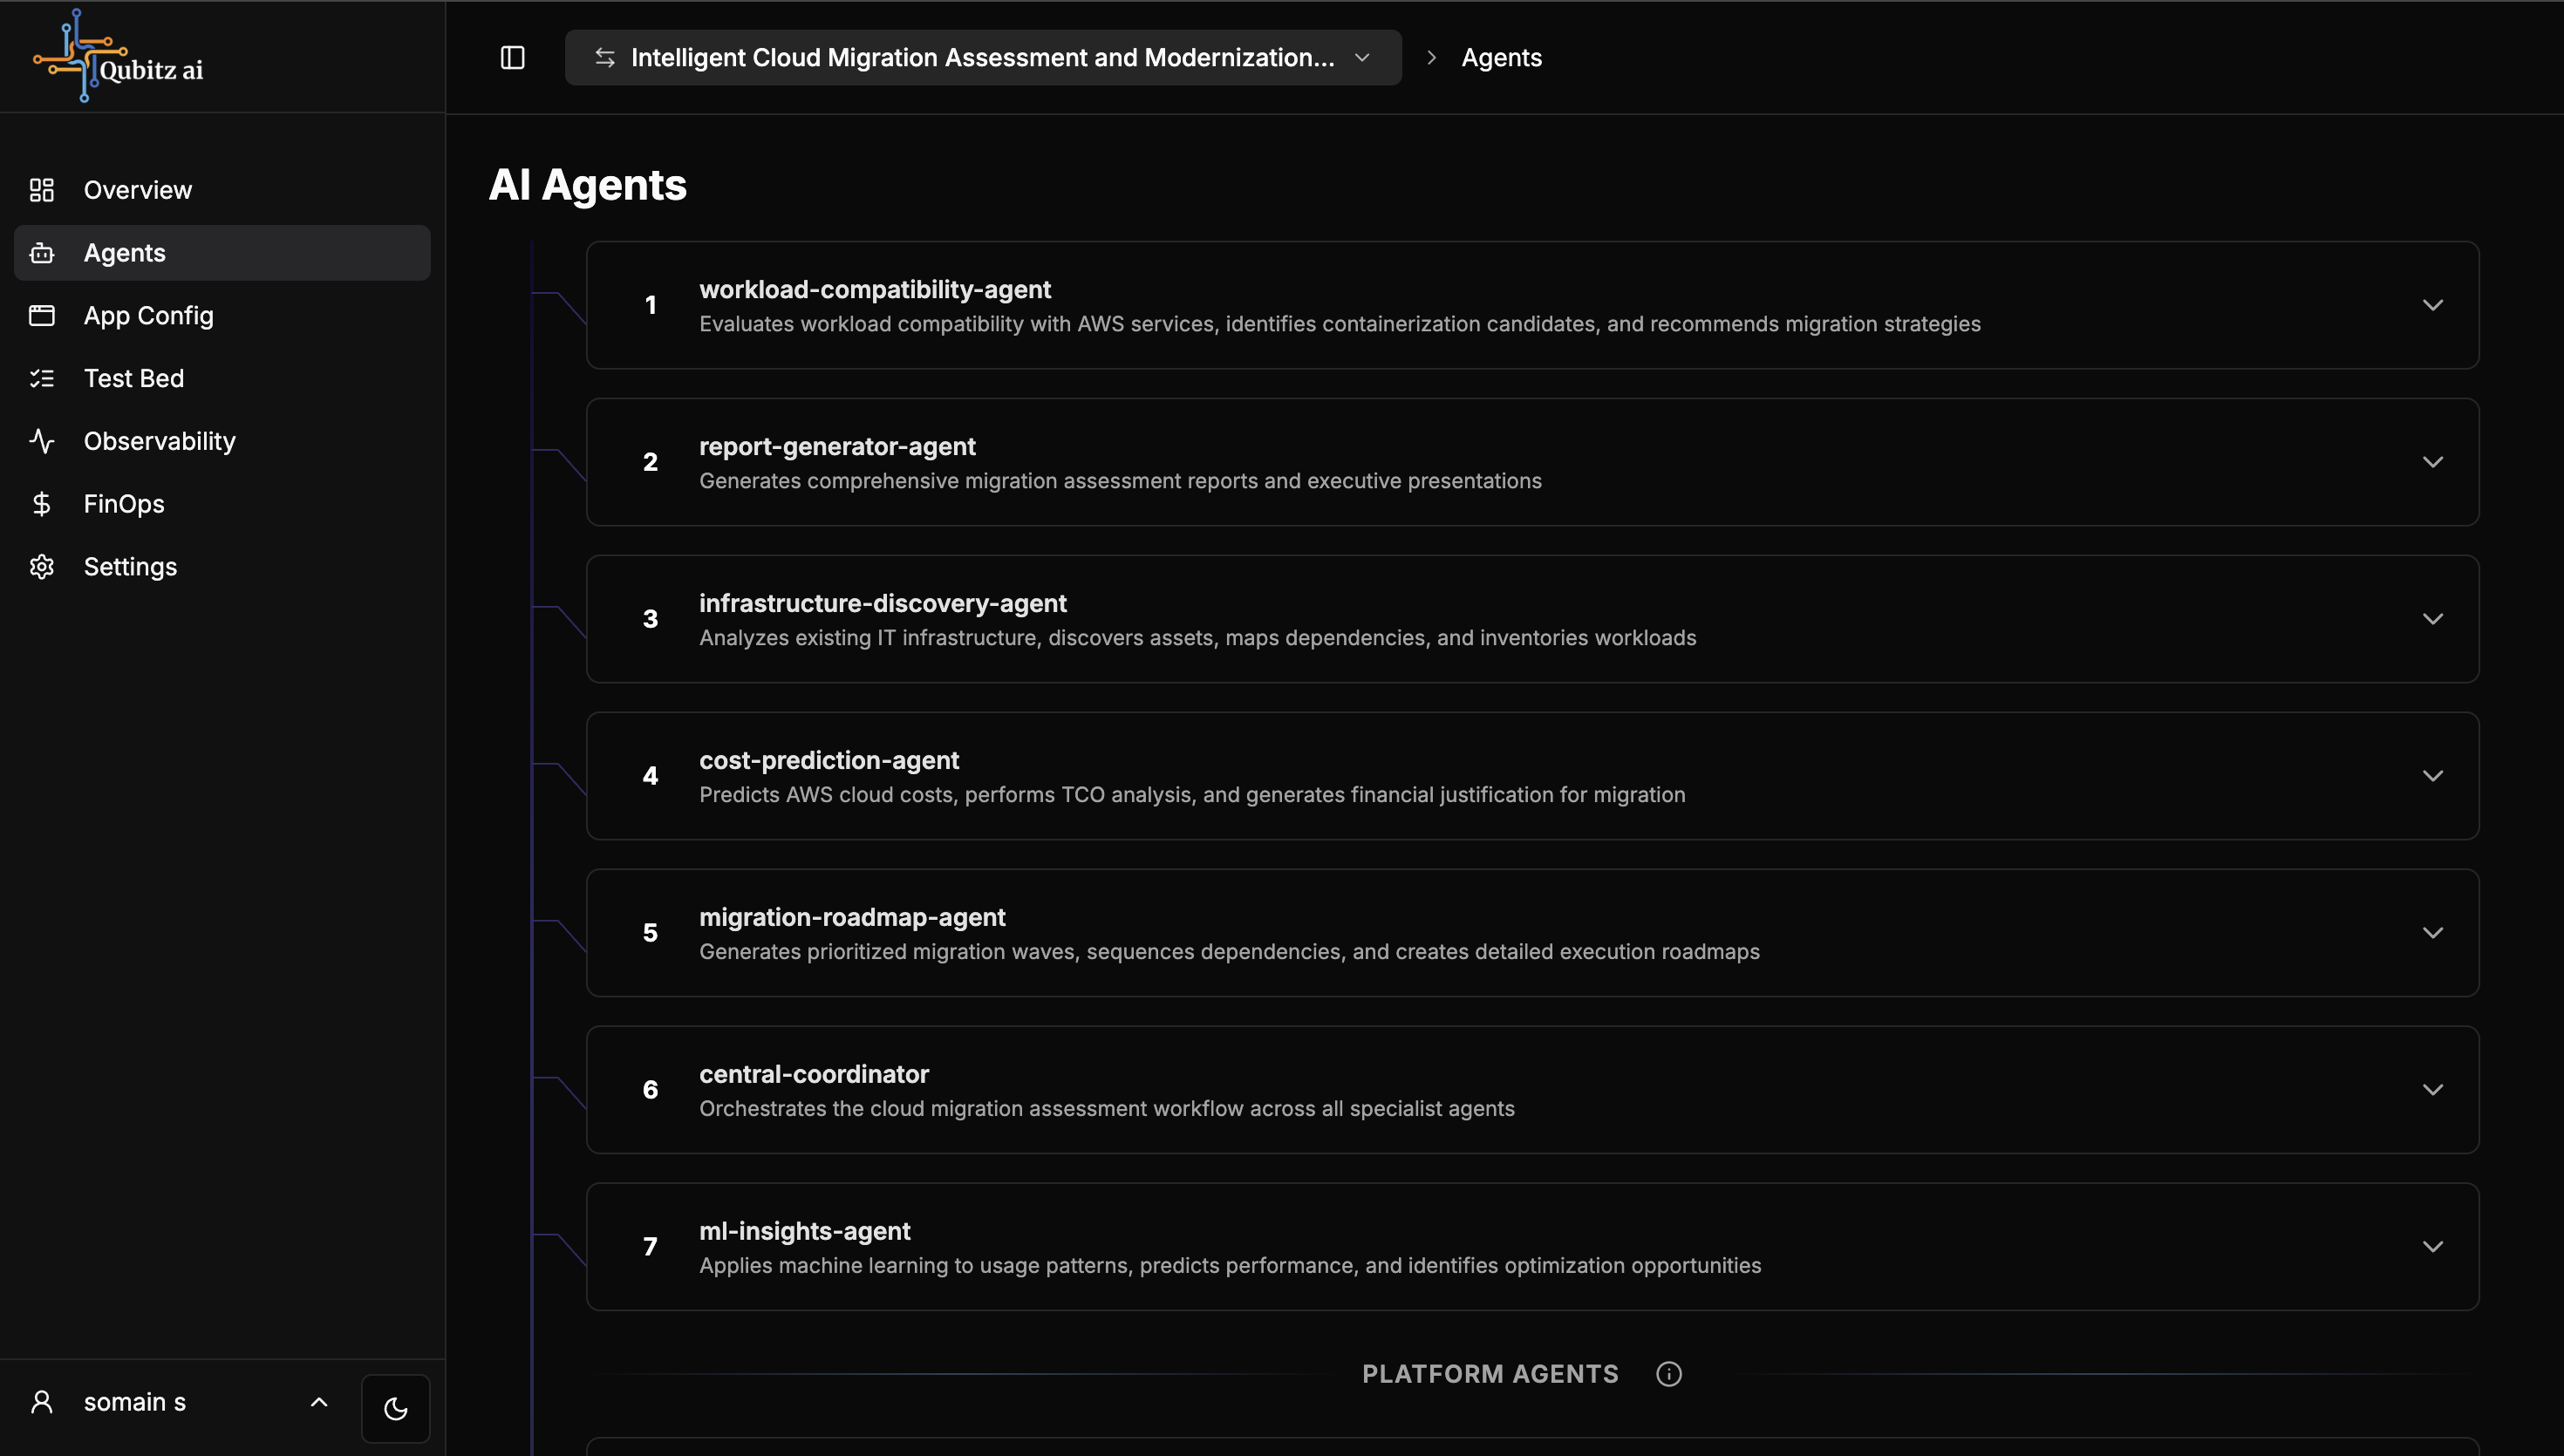
Task: Go to Test Bed menu item
Action: tap(134, 379)
